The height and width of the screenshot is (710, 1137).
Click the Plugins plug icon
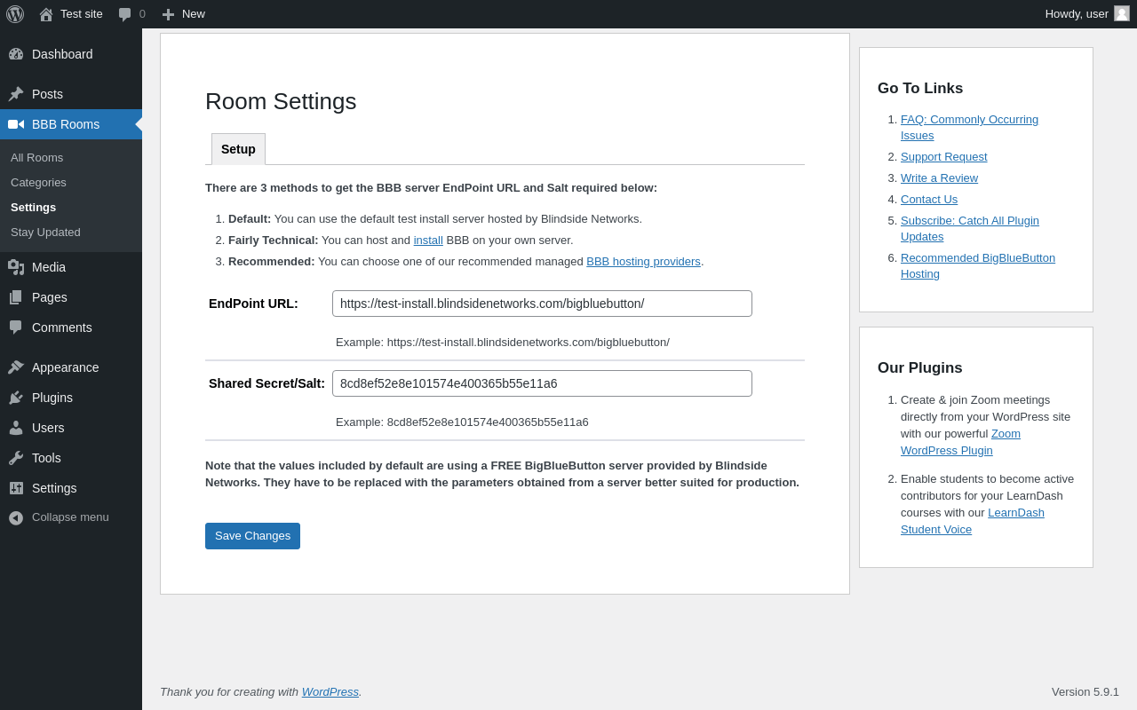point(16,398)
